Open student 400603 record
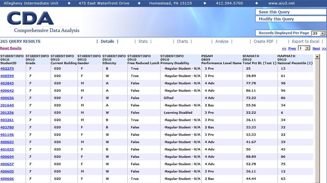This screenshot has width=327, height=183. click(7, 142)
